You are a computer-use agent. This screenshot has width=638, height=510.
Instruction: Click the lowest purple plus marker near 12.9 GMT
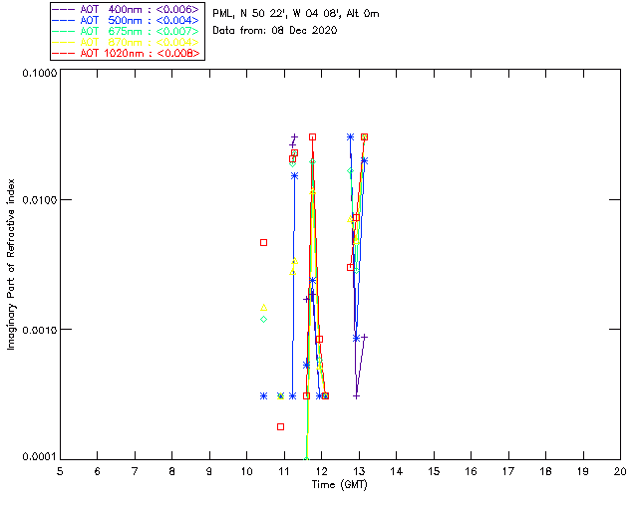point(357,396)
